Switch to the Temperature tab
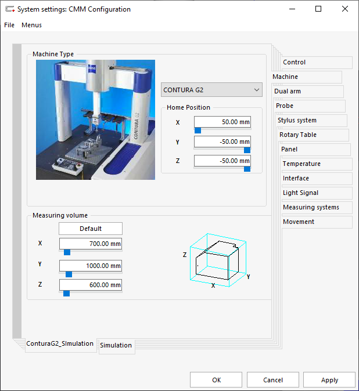This screenshot has height=391, width=359. [x=317, y=164]
